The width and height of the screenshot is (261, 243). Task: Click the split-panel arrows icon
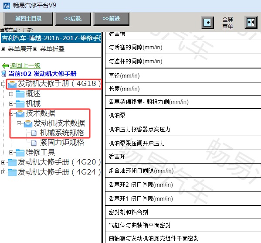click(x=251, y=22)
